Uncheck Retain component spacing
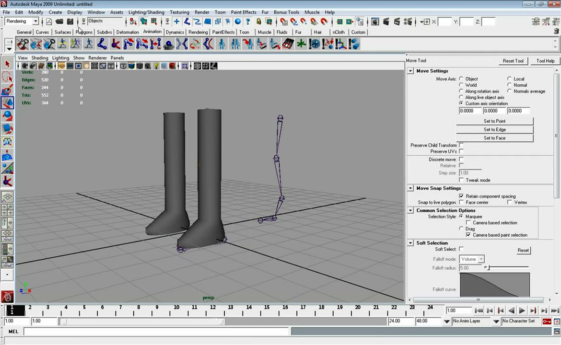This screenshot has height=345, width=561. coord(462,196)
